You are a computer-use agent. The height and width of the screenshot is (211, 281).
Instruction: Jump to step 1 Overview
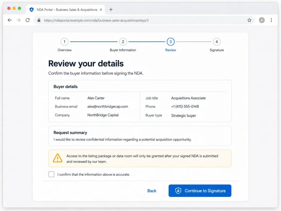pyautogui.click(x=64, y=42)
